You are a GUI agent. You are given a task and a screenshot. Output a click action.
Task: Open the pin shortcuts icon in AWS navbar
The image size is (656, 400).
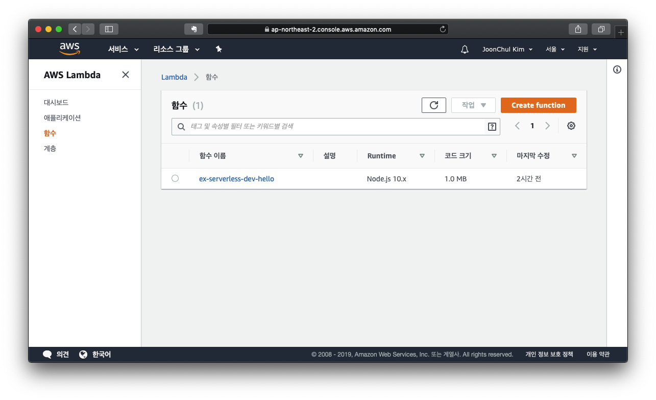pos(218,49)
